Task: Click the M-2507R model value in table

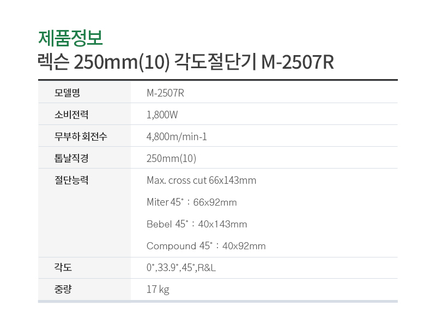Action: point(165,93)
